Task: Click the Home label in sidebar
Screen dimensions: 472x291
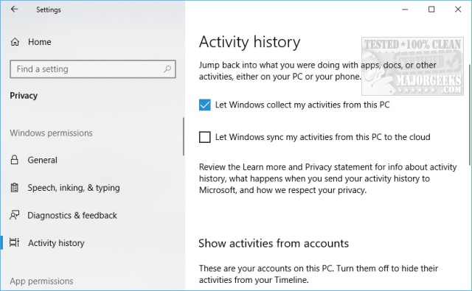Action: pyautogui.click(x=39, y=42)
